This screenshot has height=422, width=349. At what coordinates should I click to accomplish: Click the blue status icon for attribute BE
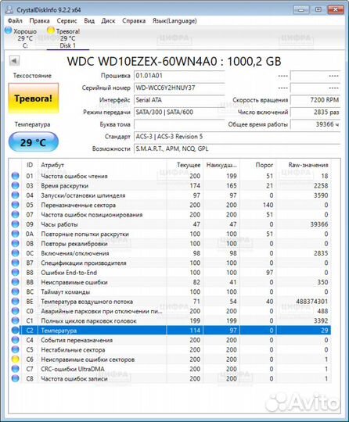[x=16, y=302]
